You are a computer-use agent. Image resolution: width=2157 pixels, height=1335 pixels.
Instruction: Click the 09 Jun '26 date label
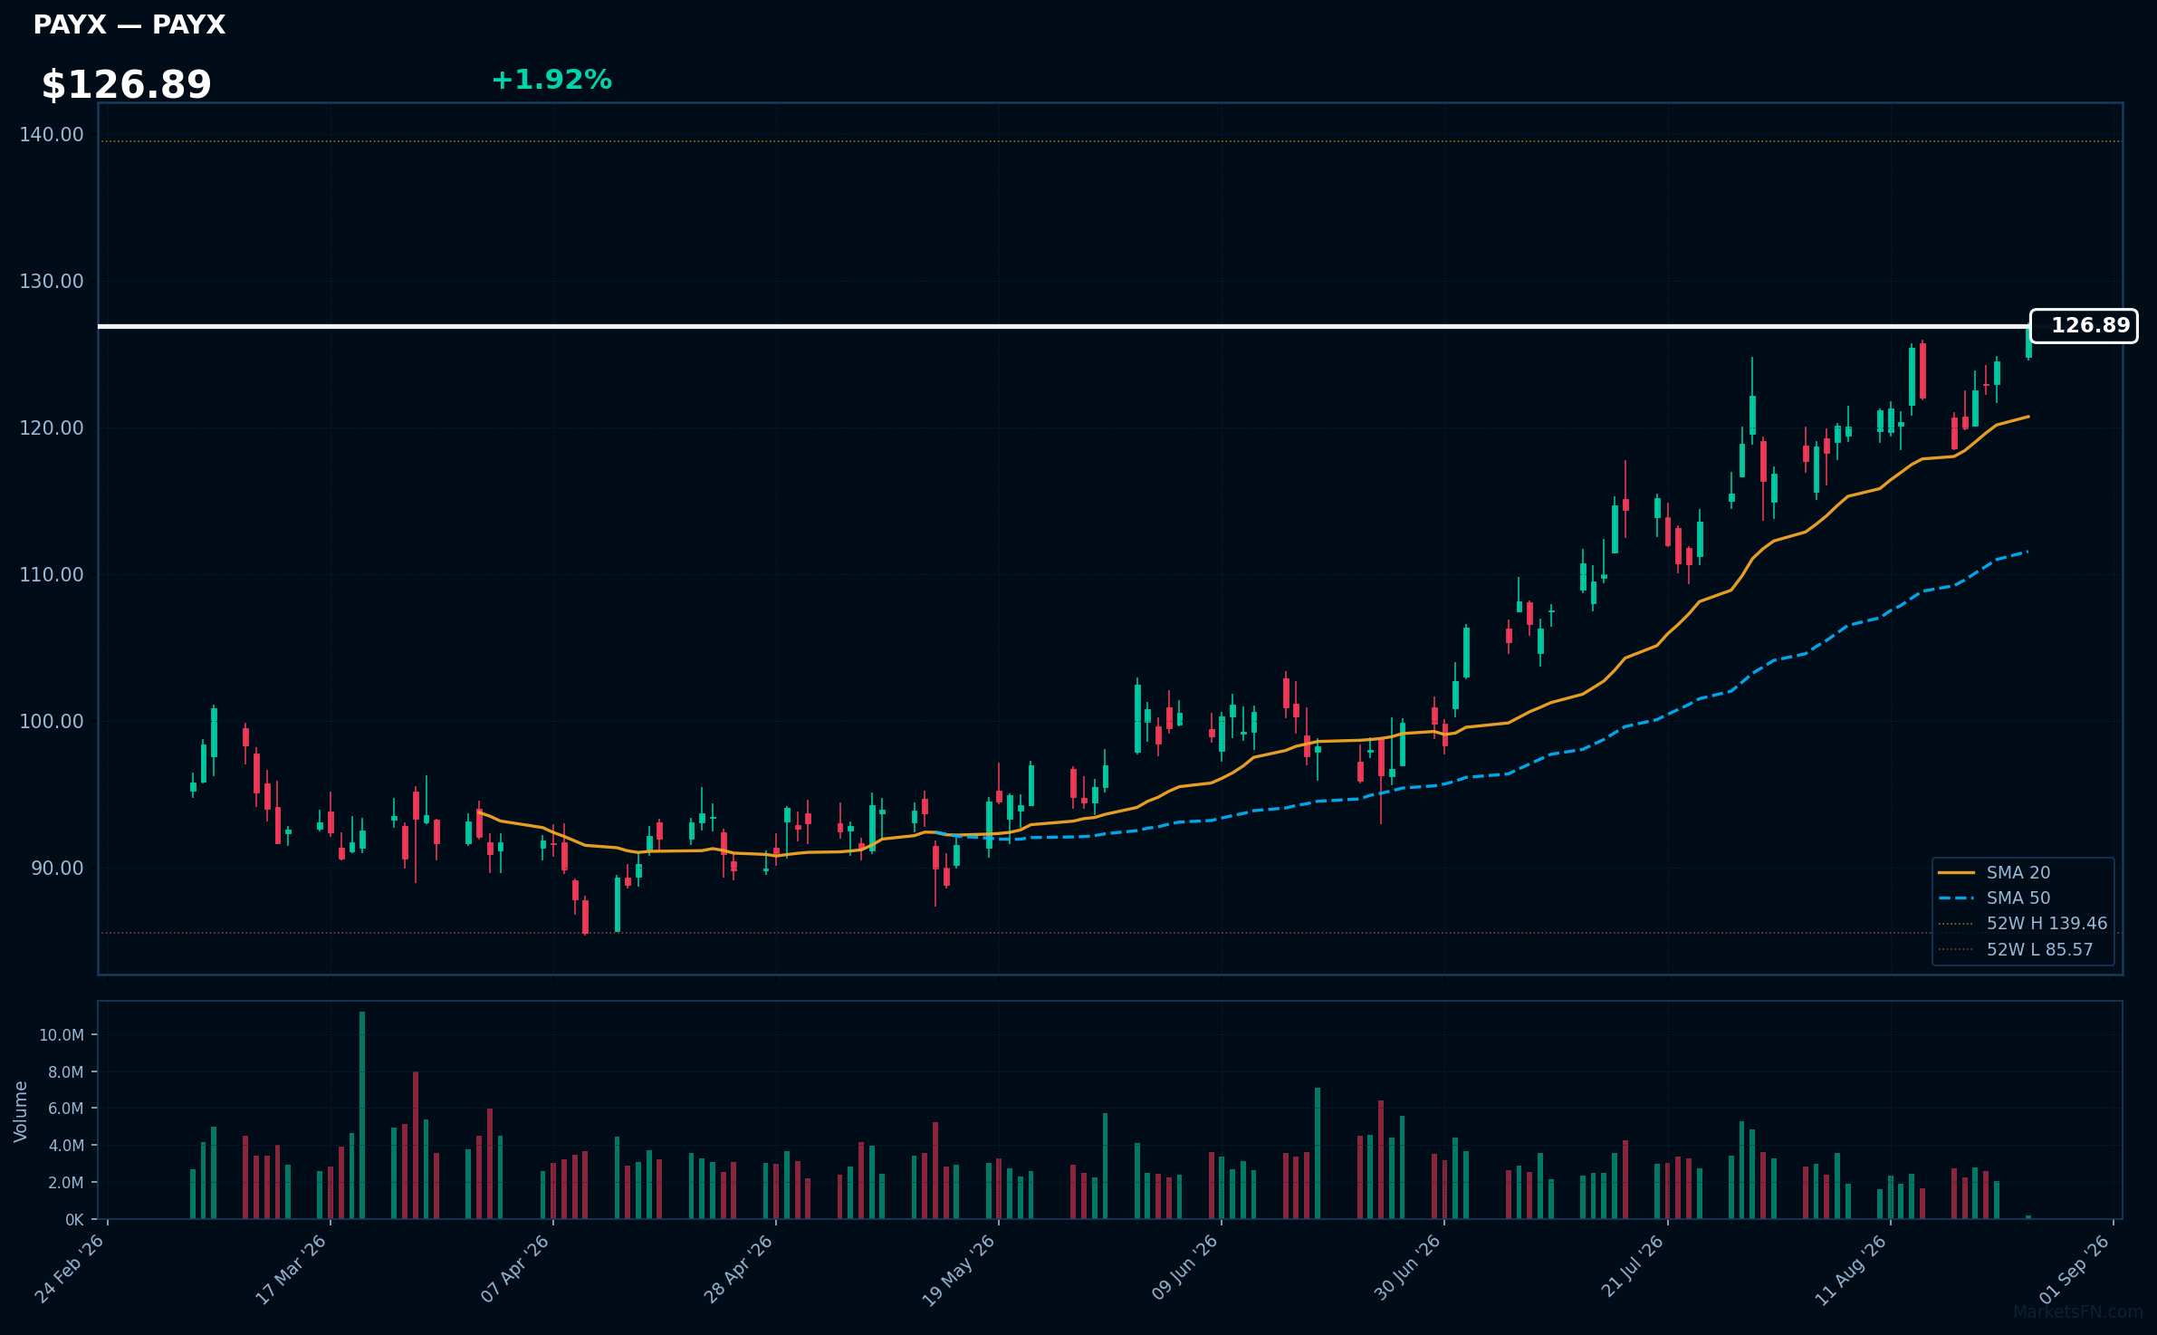point(1184,1269)
